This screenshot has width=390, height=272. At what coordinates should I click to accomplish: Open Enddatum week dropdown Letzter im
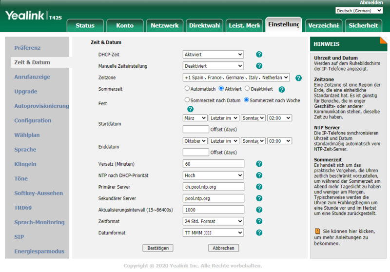[x=224, y=141]
